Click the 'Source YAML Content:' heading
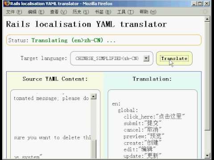 [x=55, y=79]
